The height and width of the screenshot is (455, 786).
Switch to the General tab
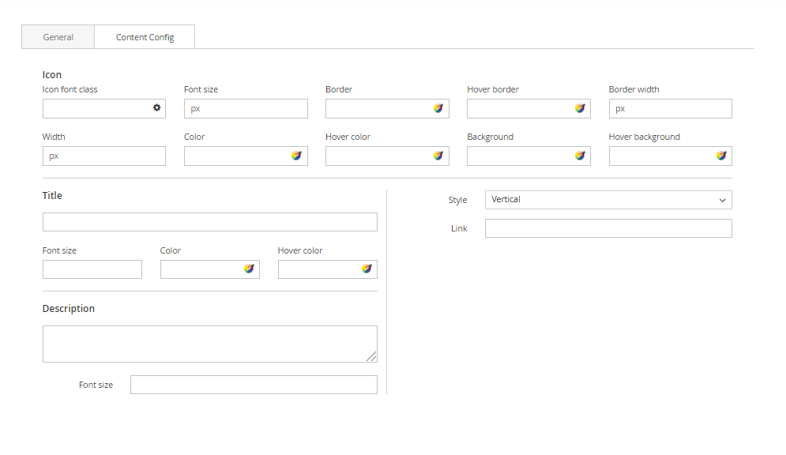click(x=58, y=37)
